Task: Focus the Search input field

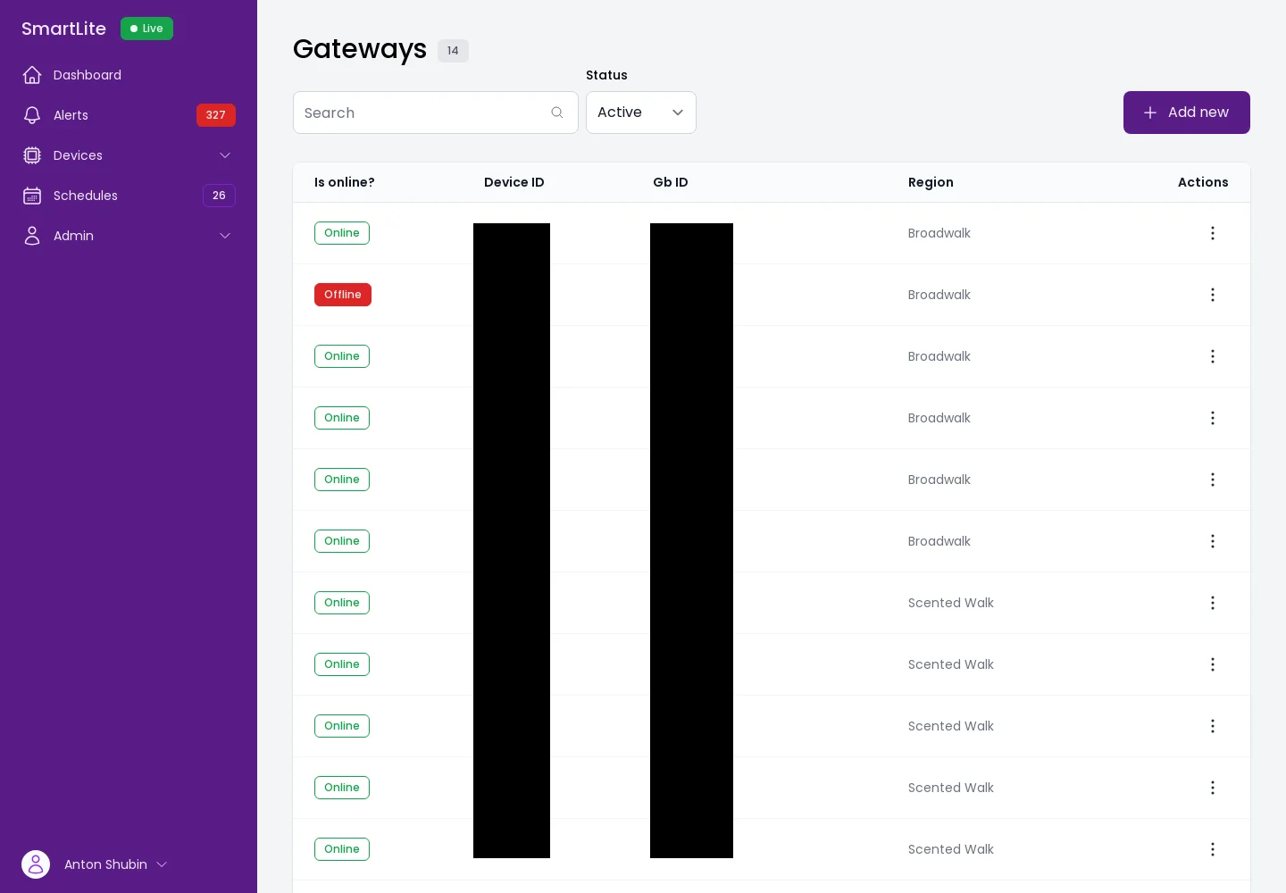Action: pyautogui.click(x=436, y=113)
